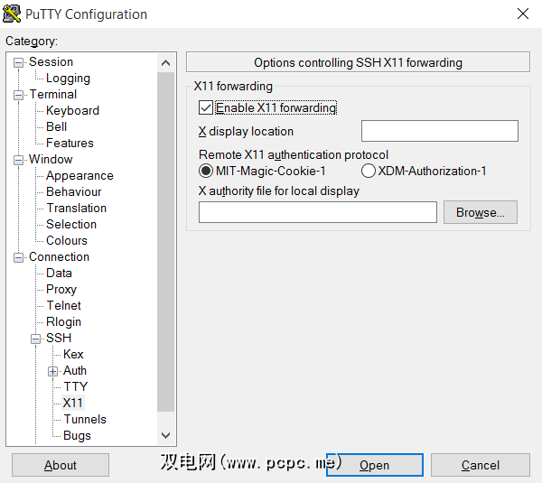542x483 pixels.
Task: Click the Open button
Action: [x=374, y=465]
